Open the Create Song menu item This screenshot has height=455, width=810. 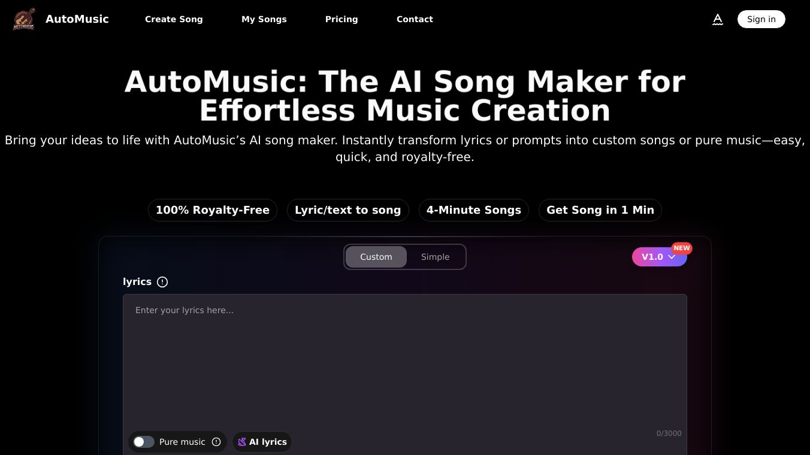[x=174, y=19]
